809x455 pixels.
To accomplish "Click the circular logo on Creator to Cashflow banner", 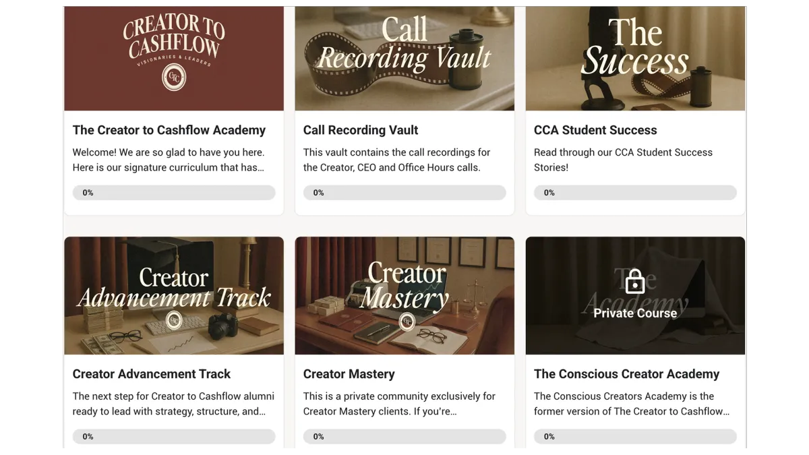I will point(174,78).
